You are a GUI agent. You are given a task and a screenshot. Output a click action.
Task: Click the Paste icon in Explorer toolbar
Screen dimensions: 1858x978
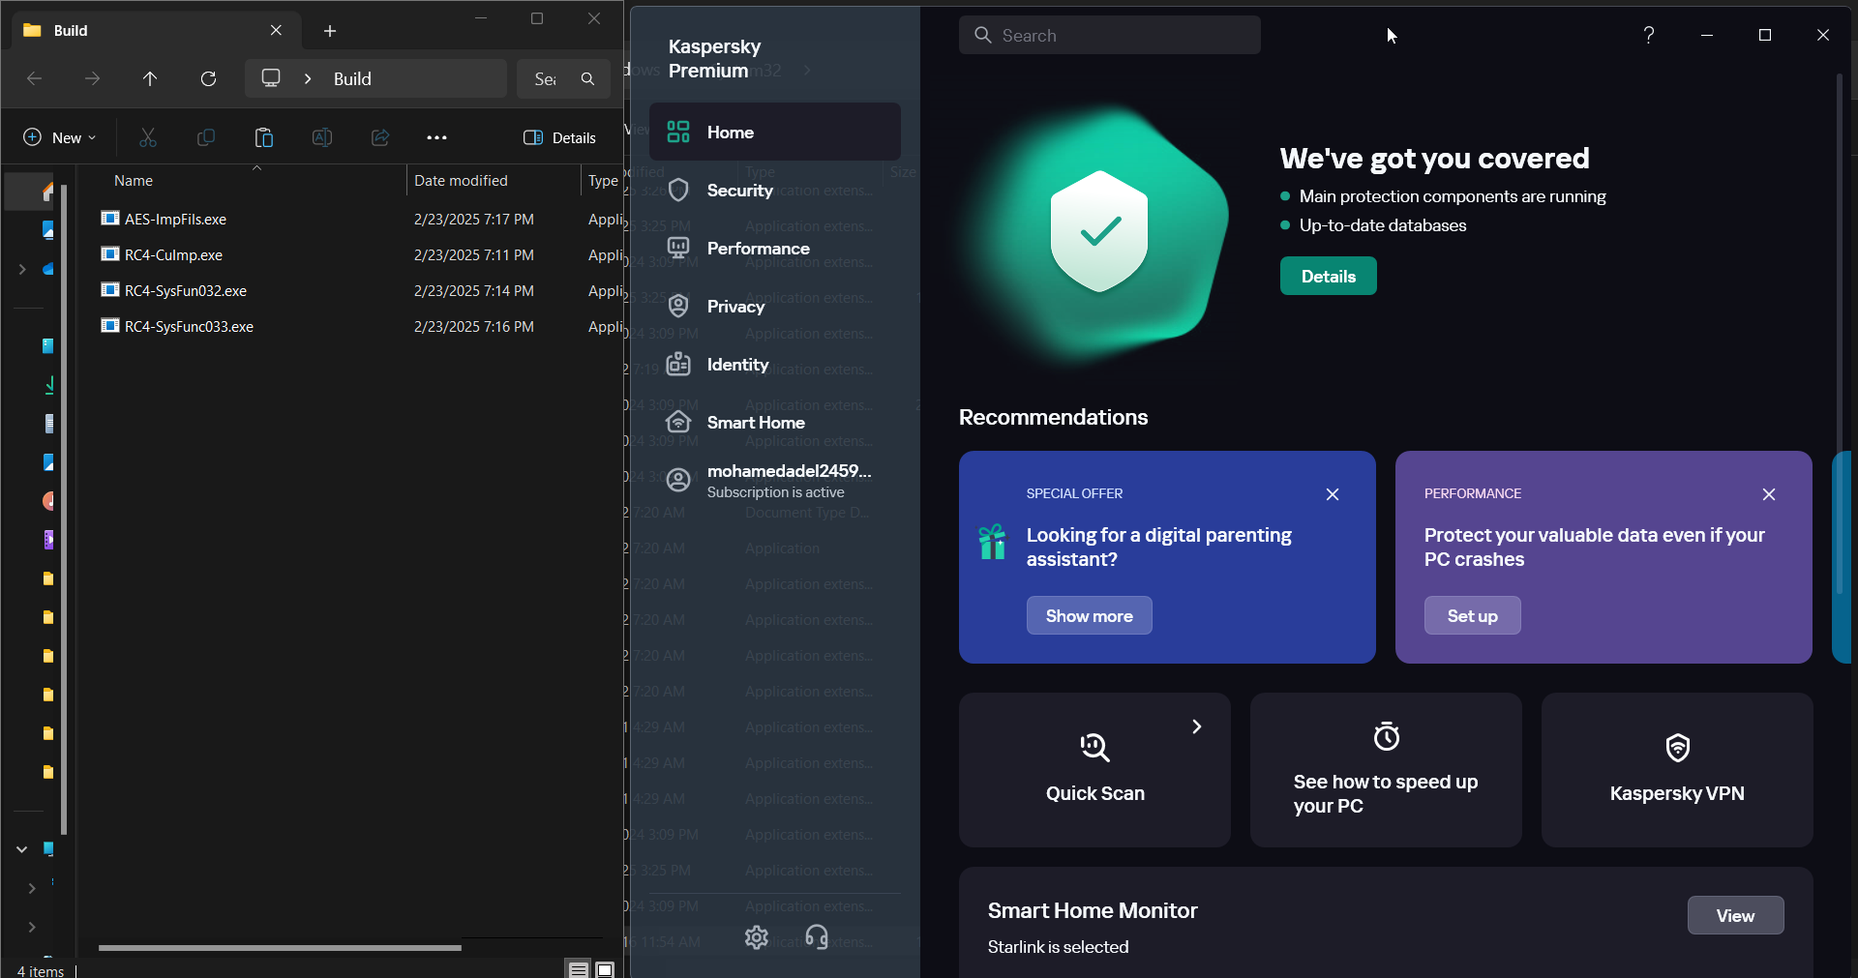264,137
